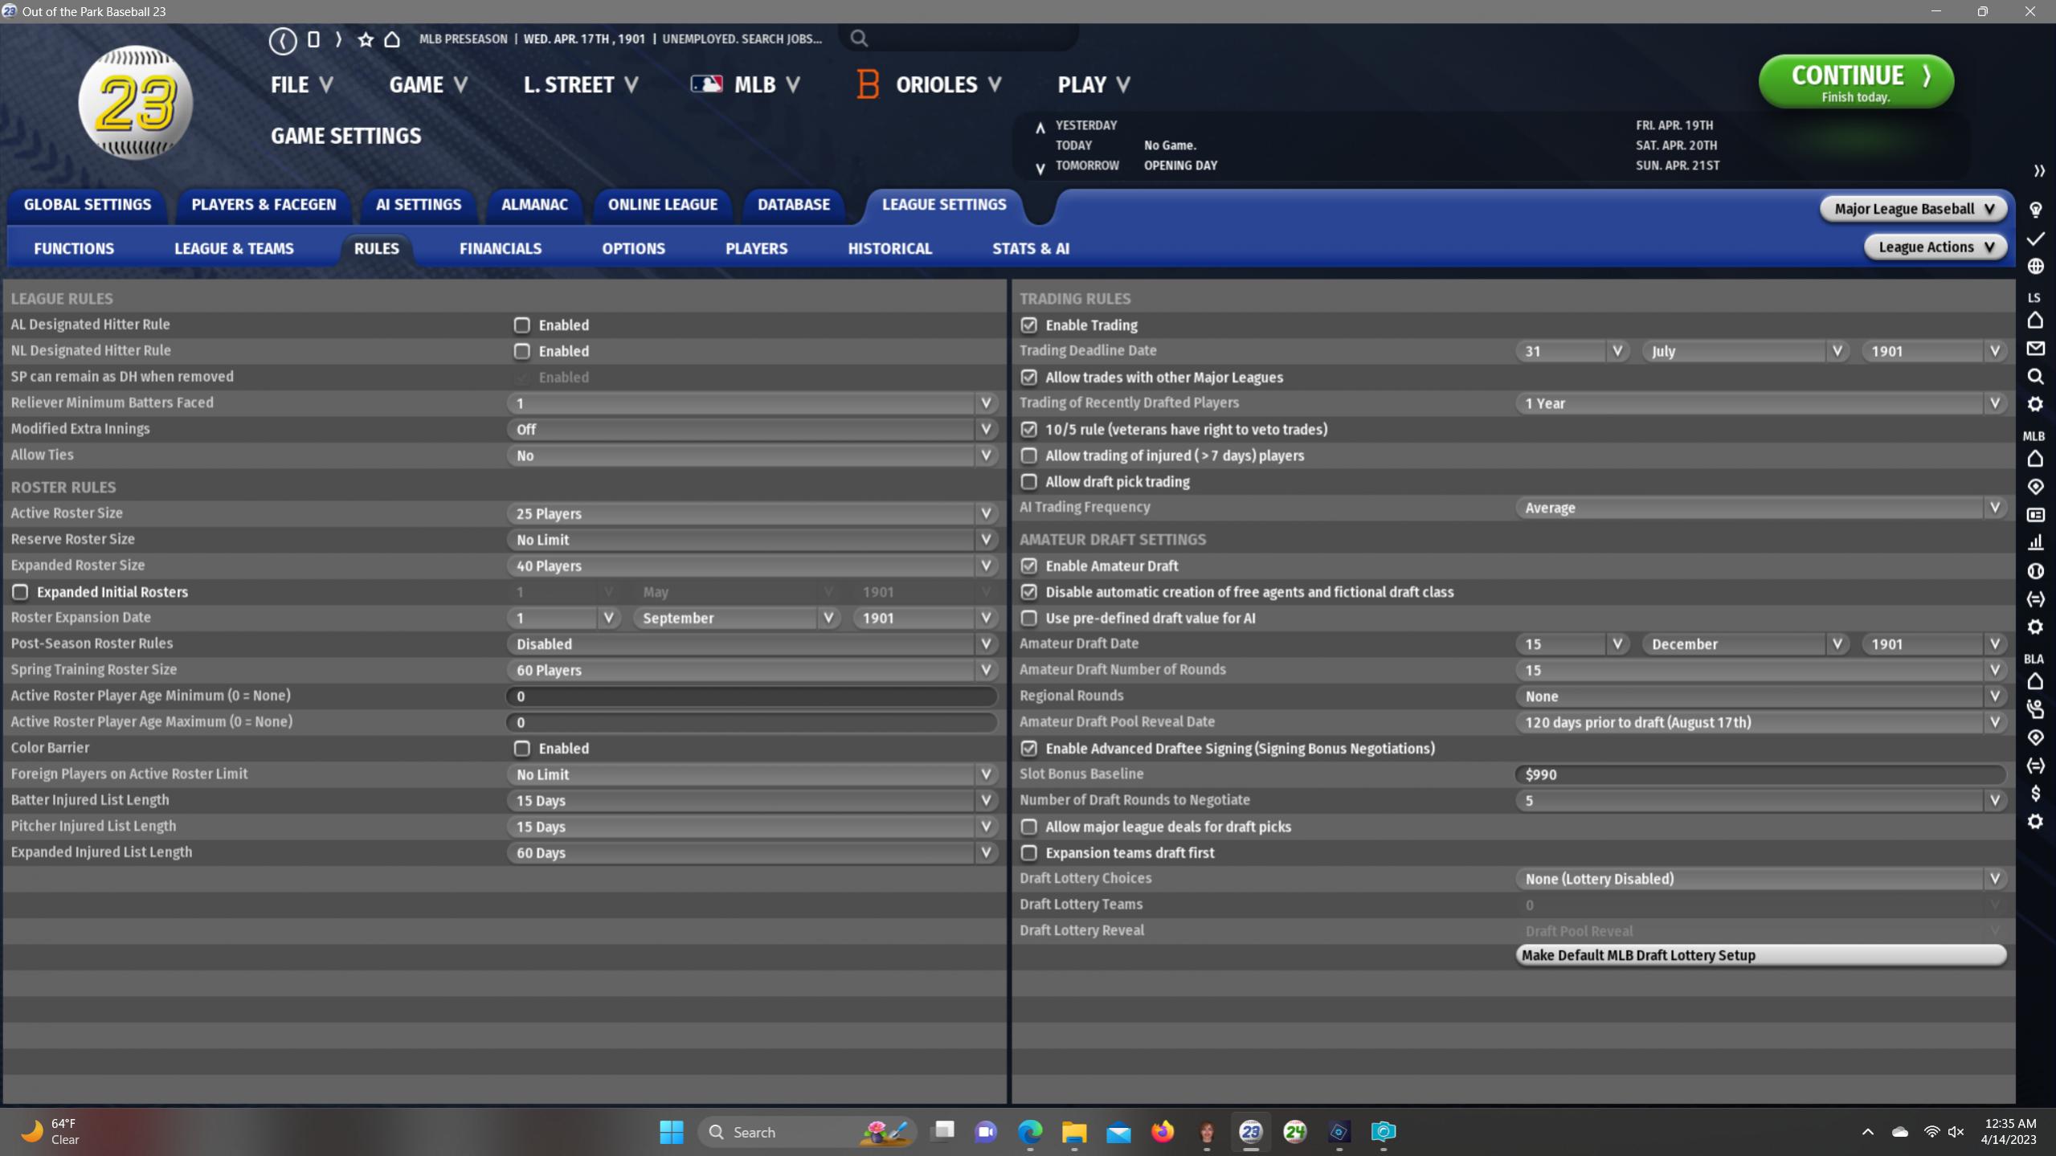This screenshot has width=2056, height=1156.
Task: Click the globe icon in right sidebar
Action: coord(2035,266)
